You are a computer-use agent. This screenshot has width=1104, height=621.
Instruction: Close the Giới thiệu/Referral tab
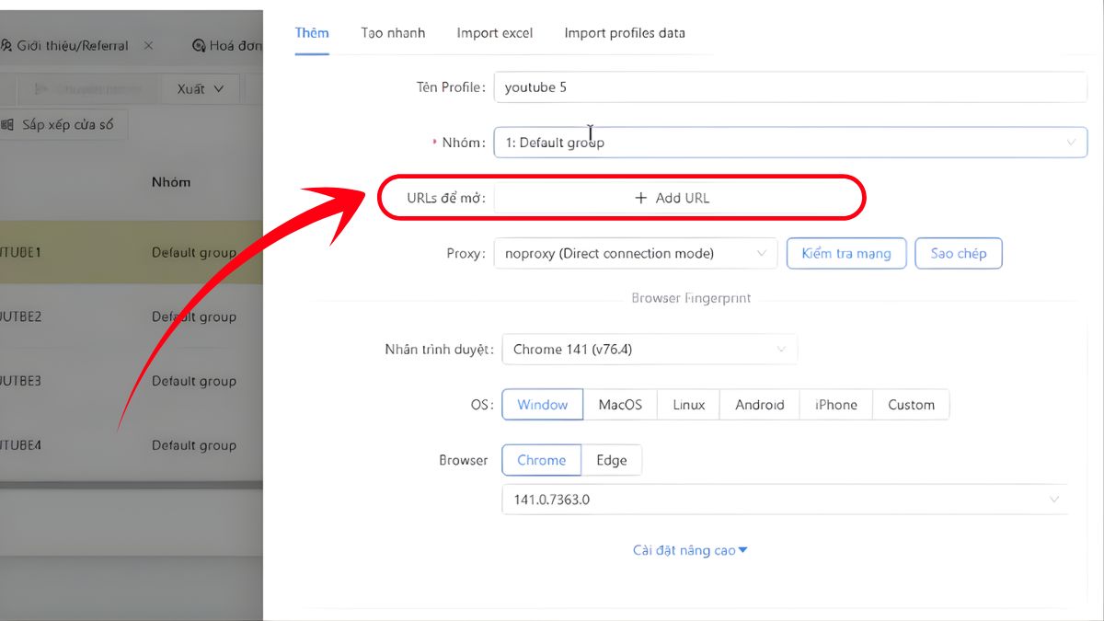click(149, 45)
